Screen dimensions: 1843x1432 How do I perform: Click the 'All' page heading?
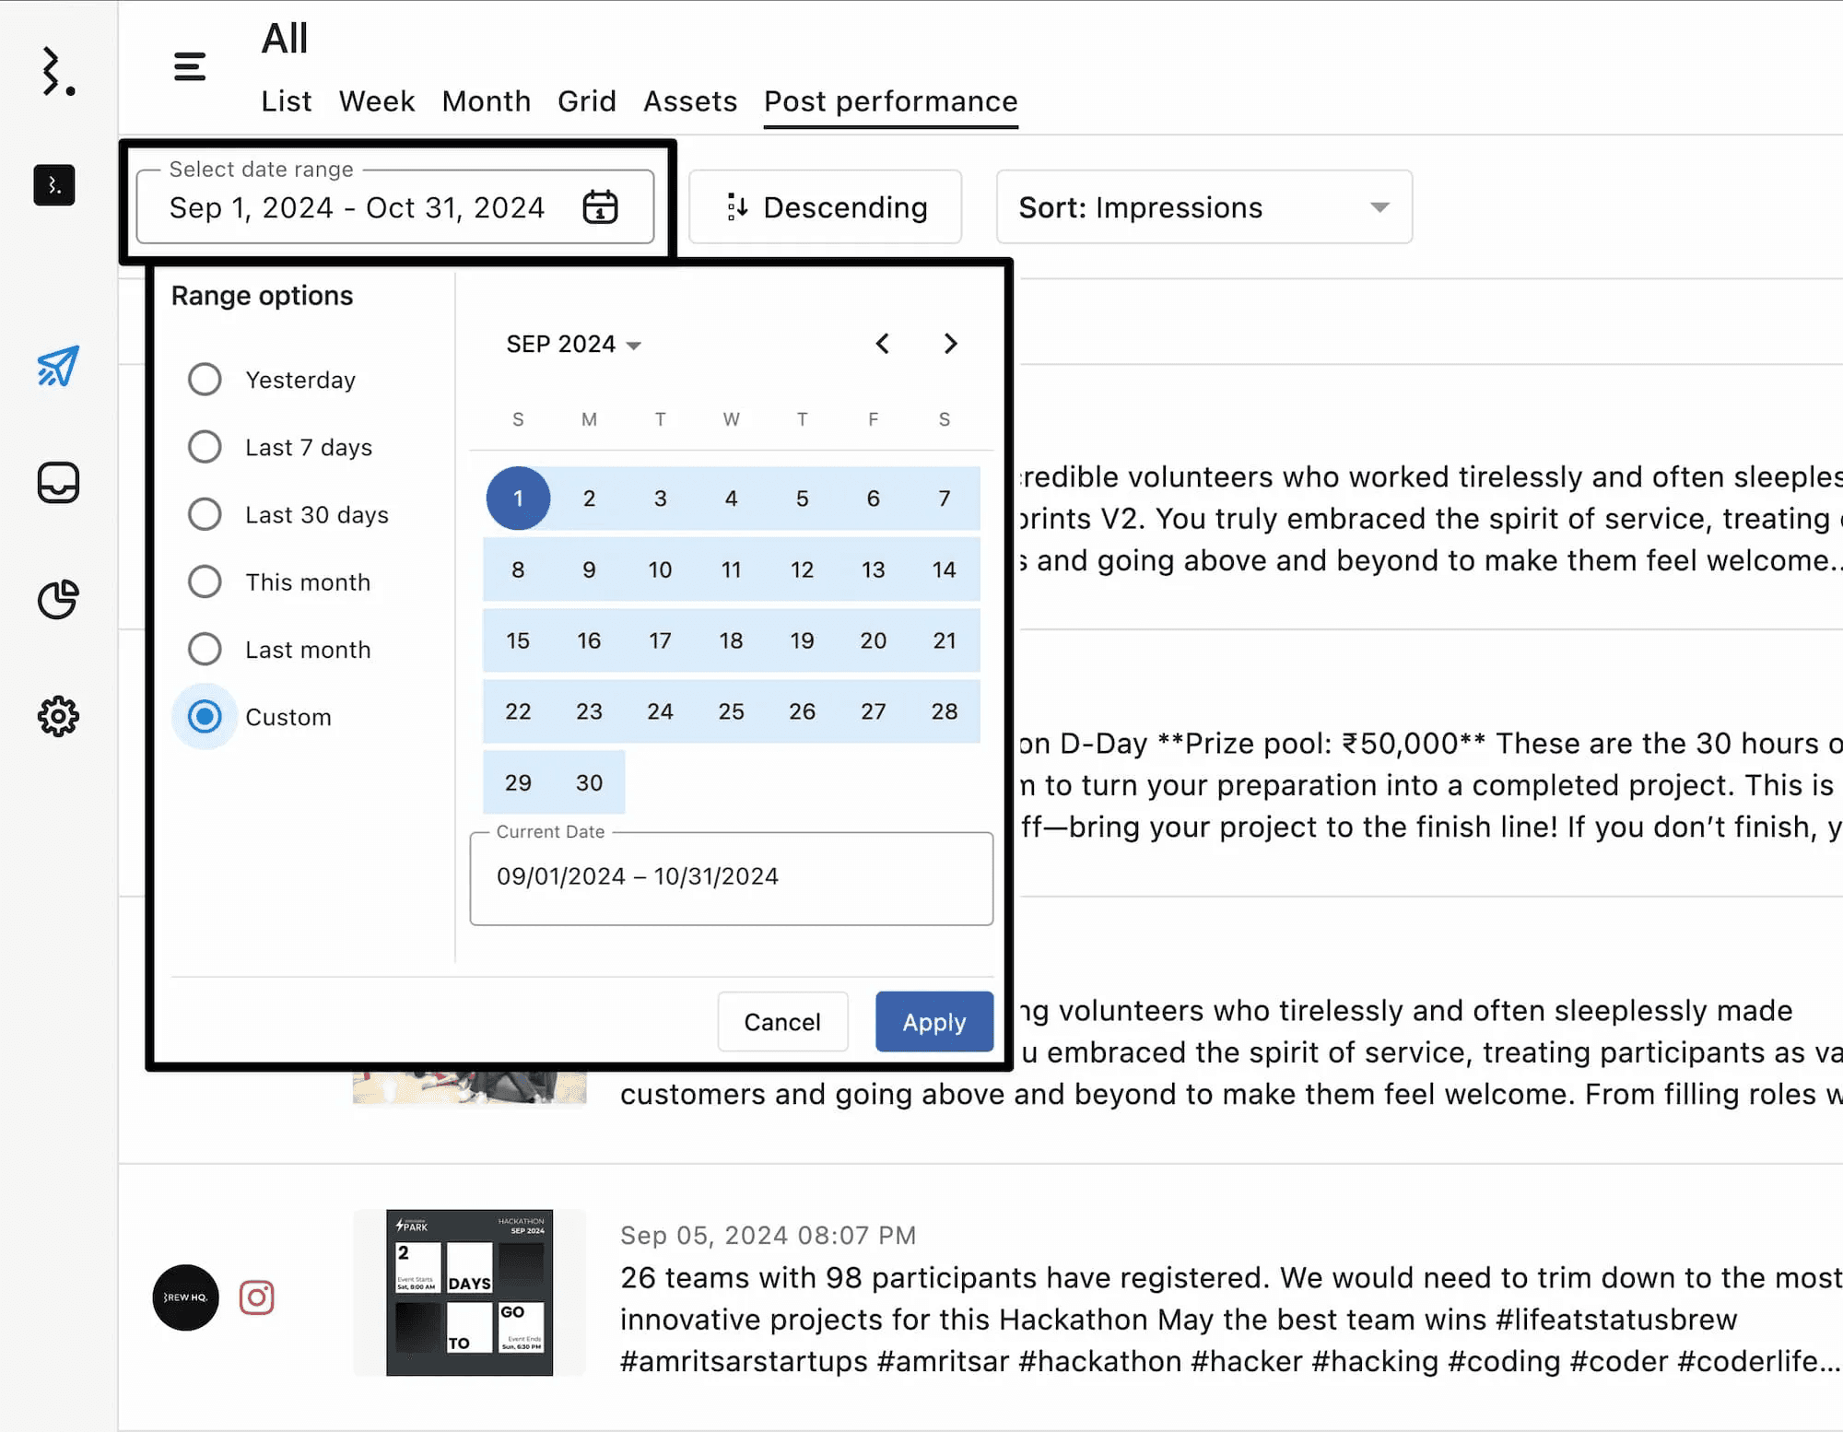[x=284, y=39]
